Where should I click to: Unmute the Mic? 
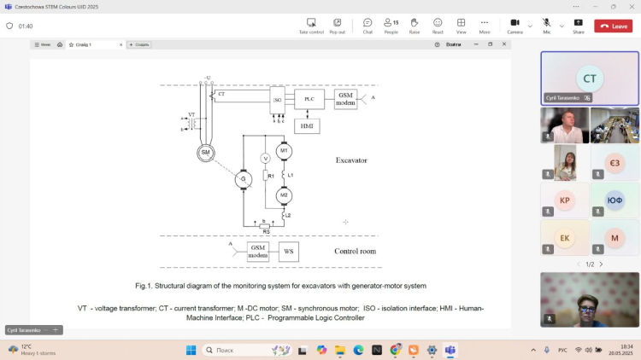click(546, 26)
